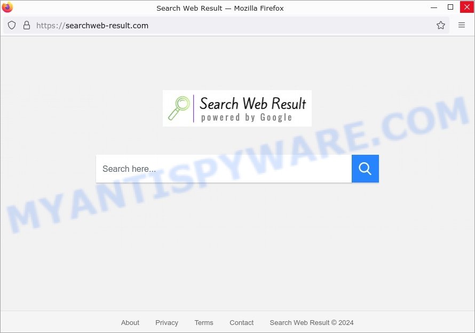This screenshot has width=475, height=333.
Task: Open the Privacy footer link
Action: pos(167,323)
